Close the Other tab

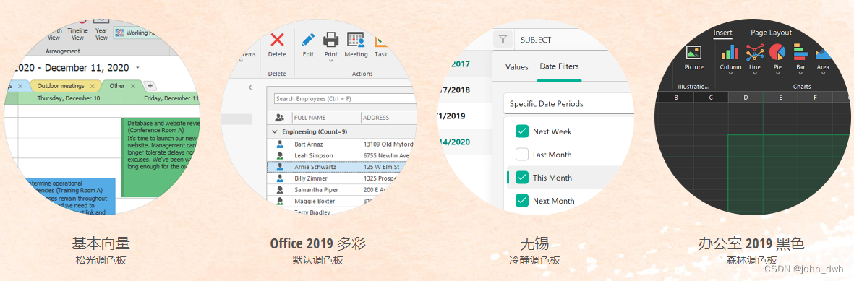coord(133,86)
